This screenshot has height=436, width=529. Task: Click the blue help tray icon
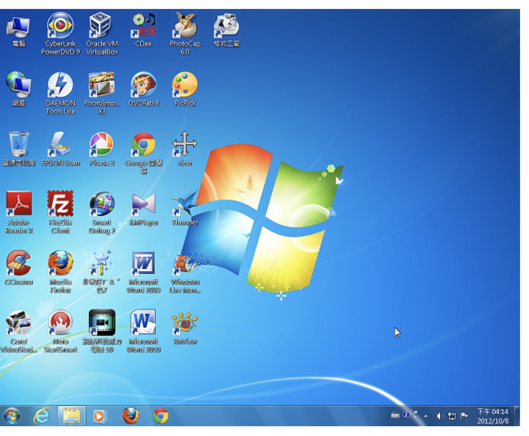coord(406,415)
